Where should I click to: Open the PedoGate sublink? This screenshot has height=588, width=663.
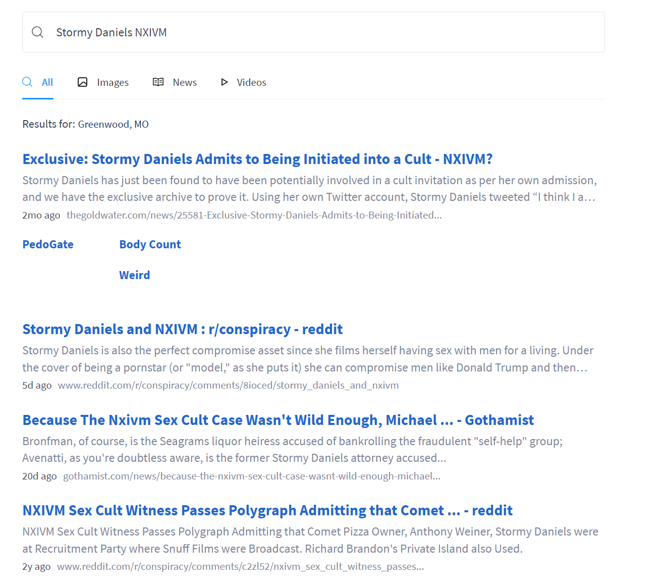pyautogui.click(x=48, y=244)
